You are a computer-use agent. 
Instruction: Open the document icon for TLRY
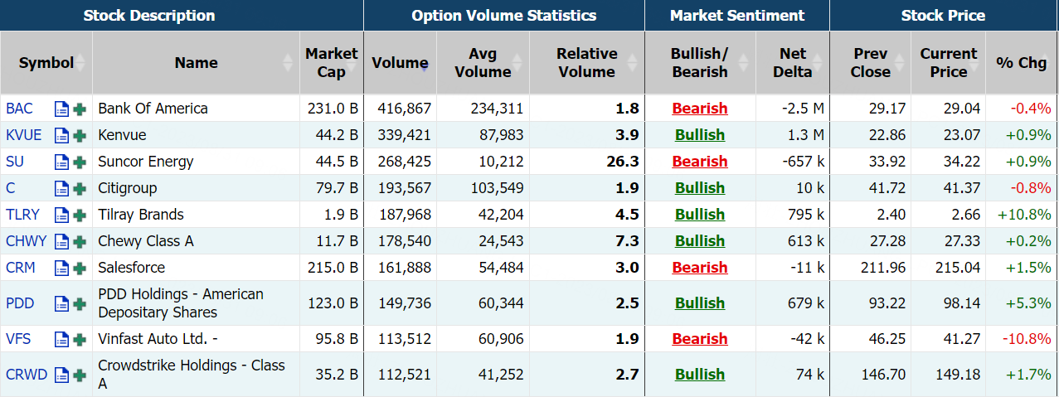pos(61,215)
